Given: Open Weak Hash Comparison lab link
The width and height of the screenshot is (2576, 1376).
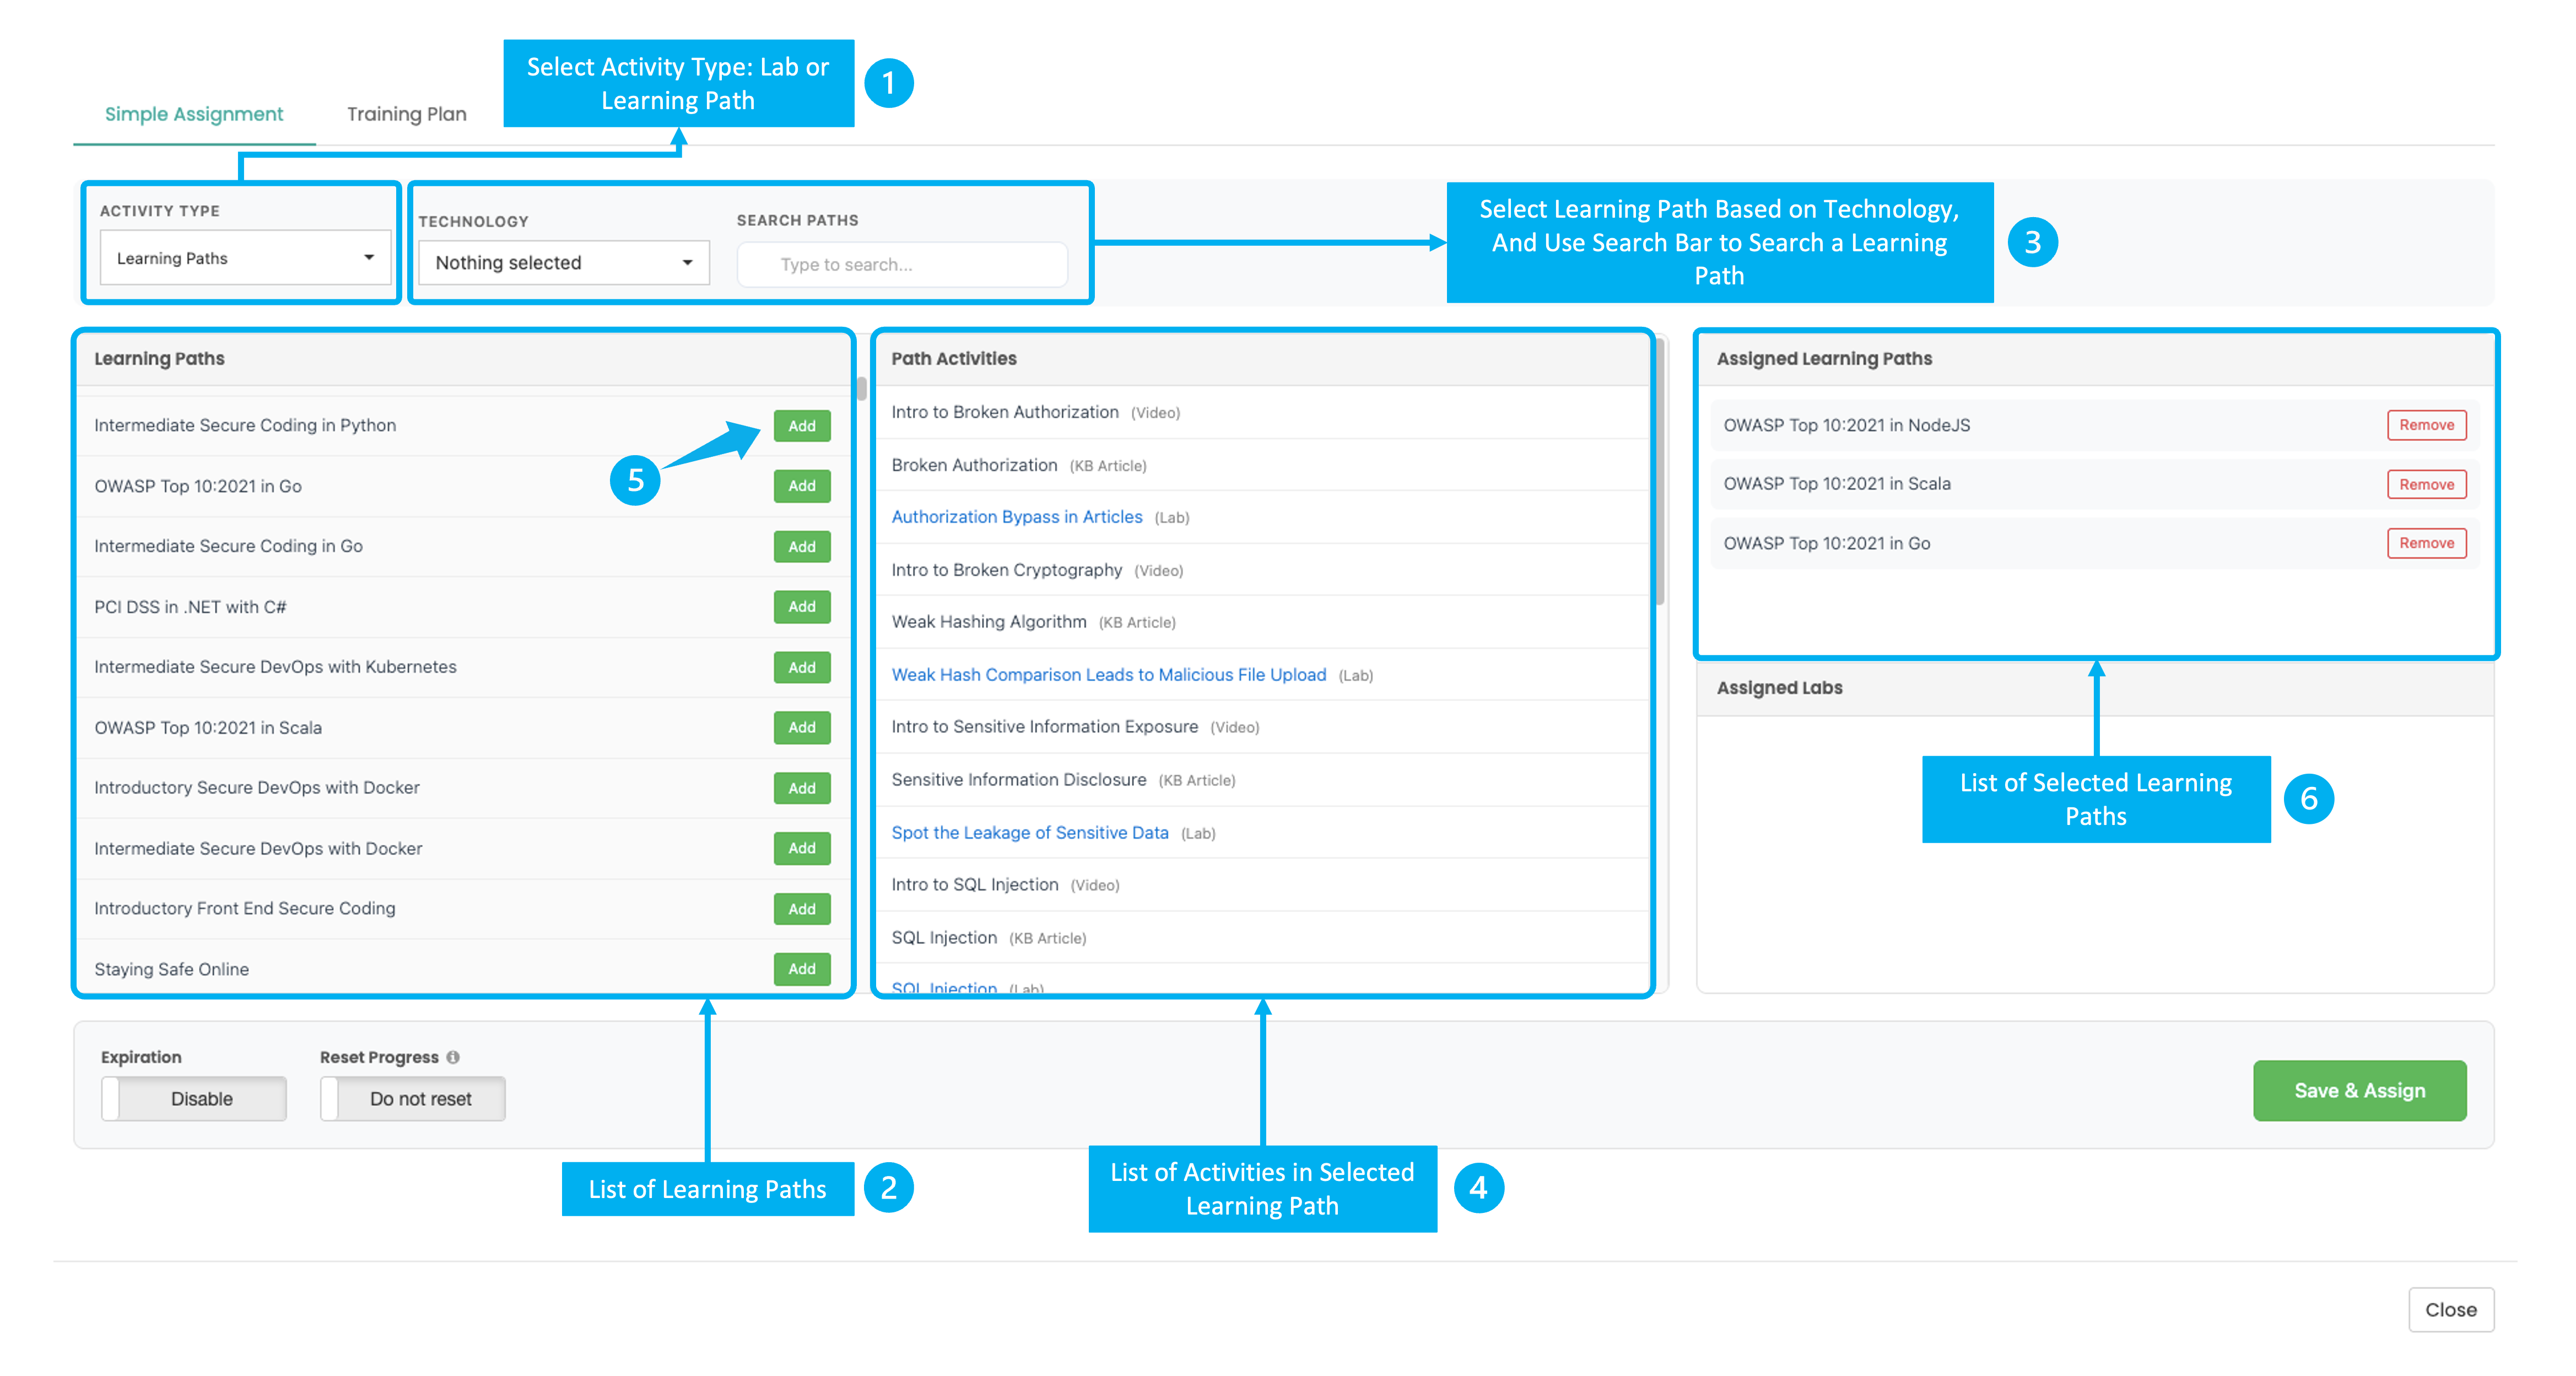Looking at the screenshot, I should (x=1108, y=675).
